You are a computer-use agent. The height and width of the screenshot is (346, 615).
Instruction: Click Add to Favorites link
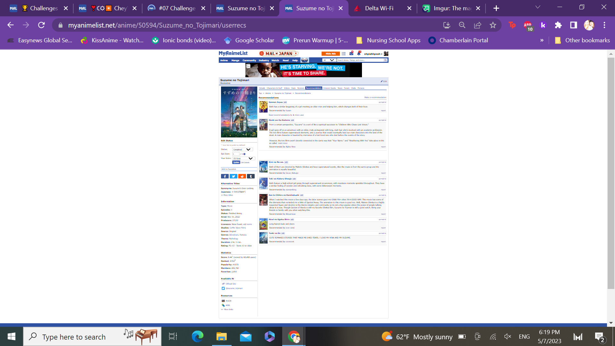[229, 169]
